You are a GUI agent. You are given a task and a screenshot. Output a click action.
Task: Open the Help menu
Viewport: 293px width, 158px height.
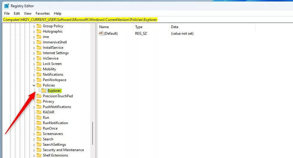(58, 13)
